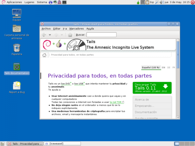Image resolution: width=195 pixels, height=146 pixels.
Task: Expand the back history dropdown arrow
Action: (x=50, y=35)
